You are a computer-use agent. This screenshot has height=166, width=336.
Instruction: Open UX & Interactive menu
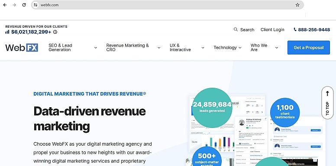(x=180, y=48)
